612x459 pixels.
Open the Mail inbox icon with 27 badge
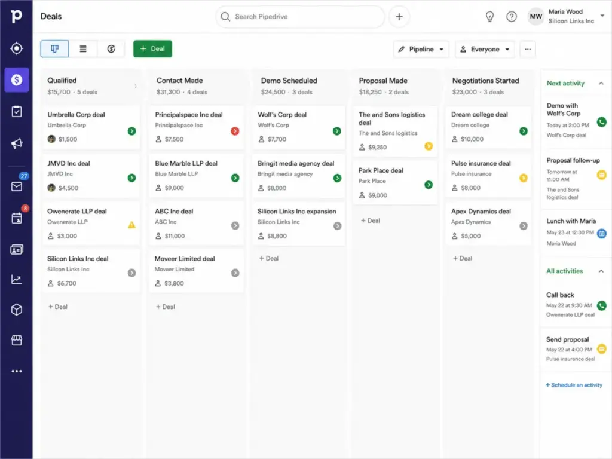click(x=16, y=186)
